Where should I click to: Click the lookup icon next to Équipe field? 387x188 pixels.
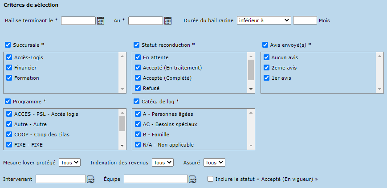pyautogui.click(x=192, y=179)
